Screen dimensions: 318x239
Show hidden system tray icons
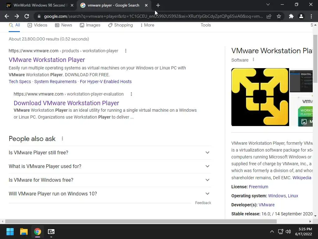272,232
